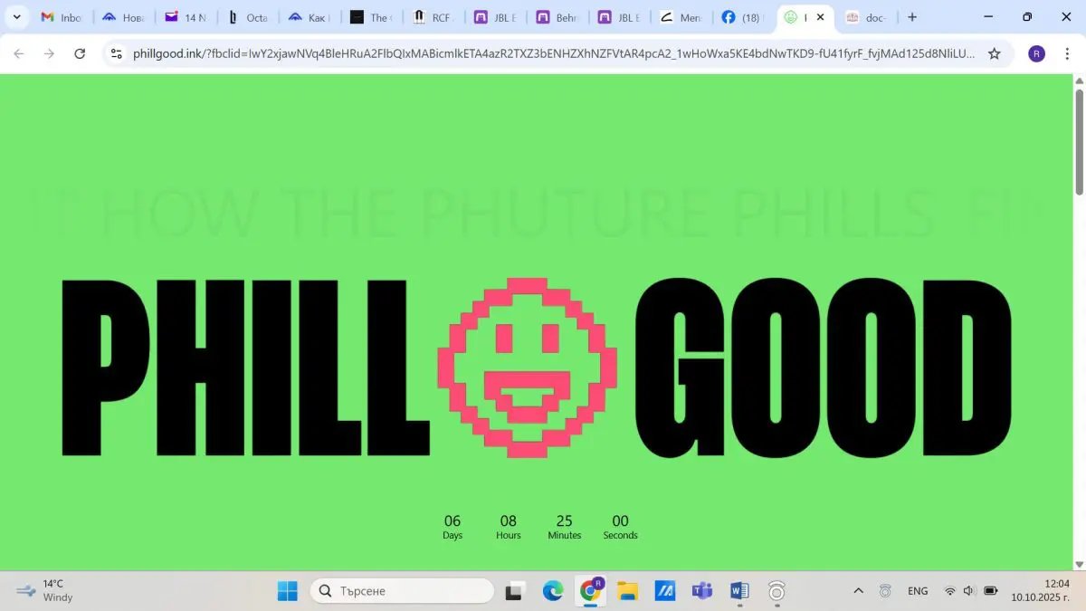Viewport: 1086px width, 611px height.
Task: Switch to the Gmail Inbox tab
Action: 62,17
